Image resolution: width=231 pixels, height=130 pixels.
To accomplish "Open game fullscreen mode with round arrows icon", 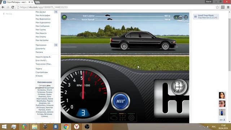I will [x=186, y=17].
